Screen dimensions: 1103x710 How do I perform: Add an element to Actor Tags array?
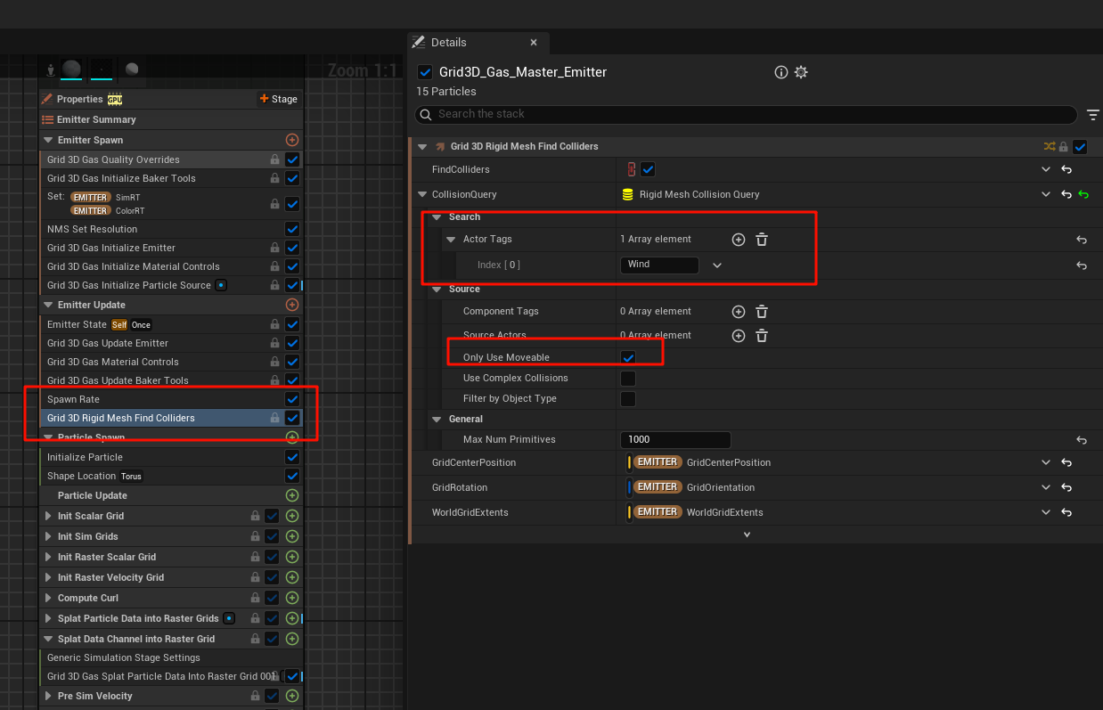(x=738, y=240)
